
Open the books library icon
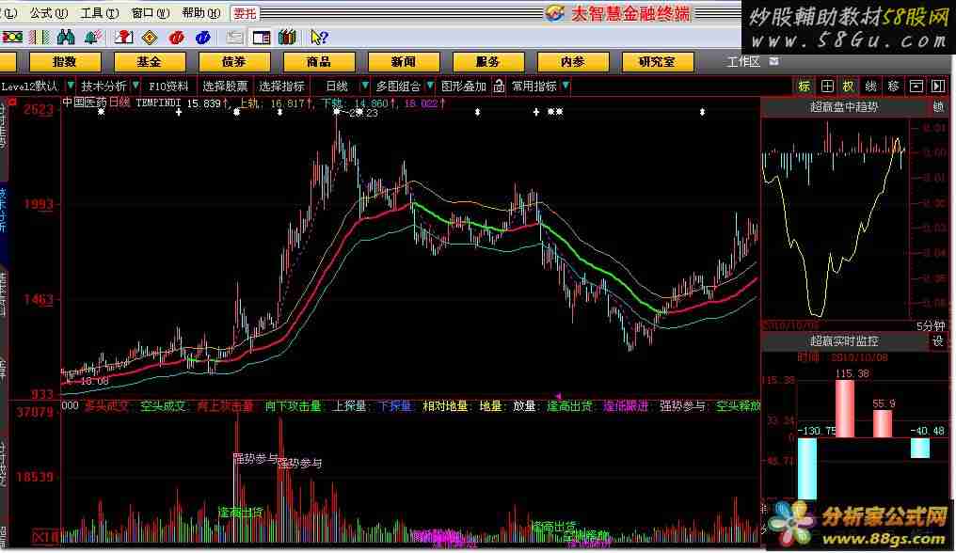coord(287,38)
